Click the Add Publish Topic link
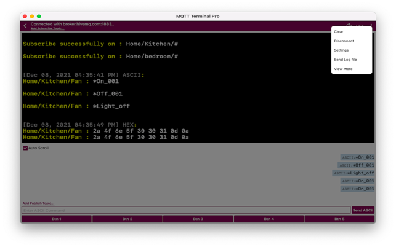396x247 pixels. tap(38, 203)
